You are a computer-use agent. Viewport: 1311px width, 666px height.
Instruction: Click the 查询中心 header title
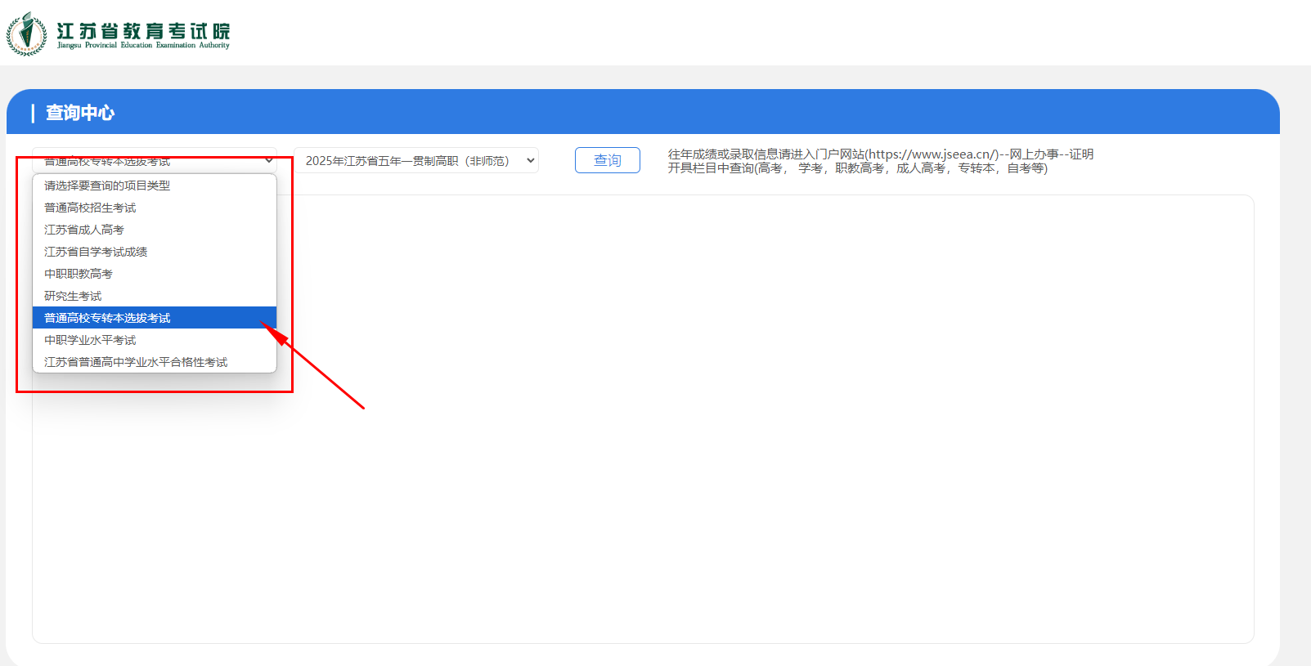pos(79,113)
